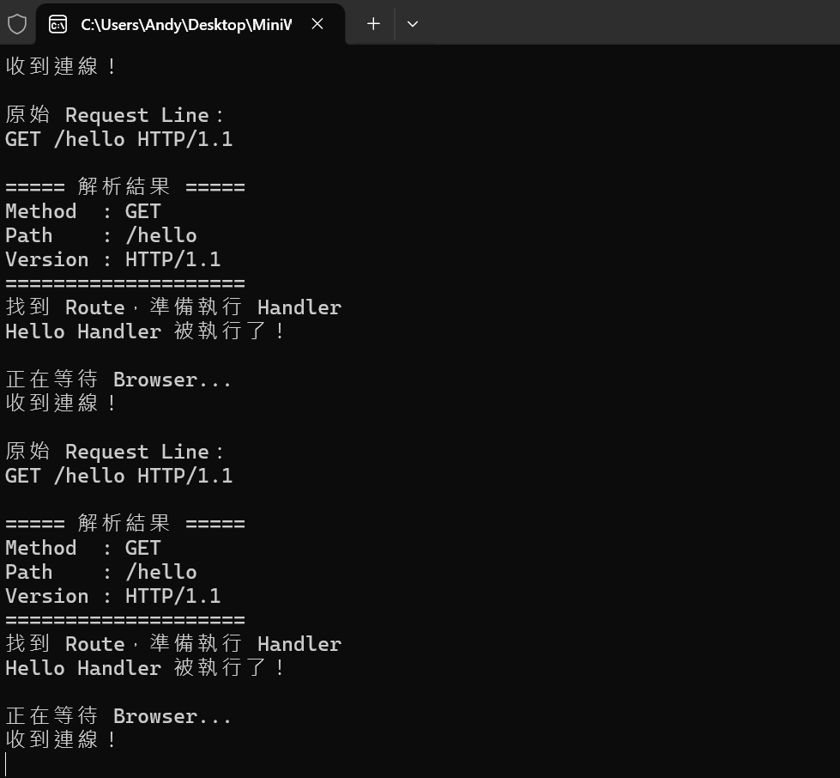Click the first 'Version : HTTP/1.1' line
840x778 pixels.
point(113,259)
